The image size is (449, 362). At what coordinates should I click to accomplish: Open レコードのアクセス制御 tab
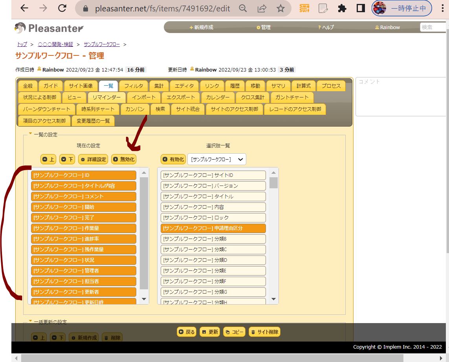[x=295, y=109]
